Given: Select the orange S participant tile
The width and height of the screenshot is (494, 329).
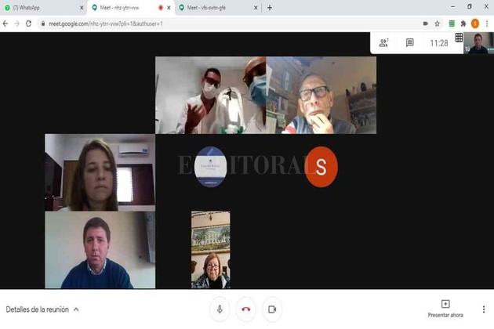Looking at the screenshot, I should [x=321, y=167].
